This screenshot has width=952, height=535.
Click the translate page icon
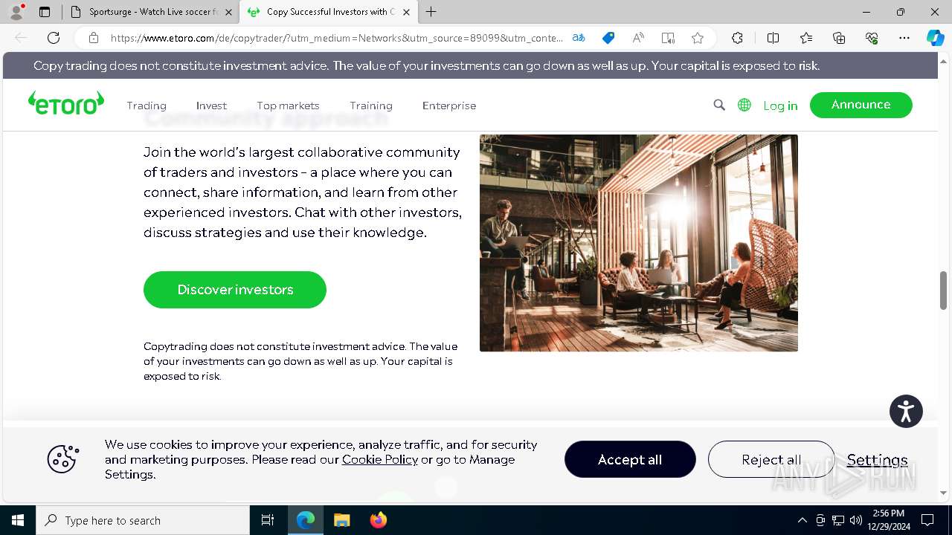579,38
